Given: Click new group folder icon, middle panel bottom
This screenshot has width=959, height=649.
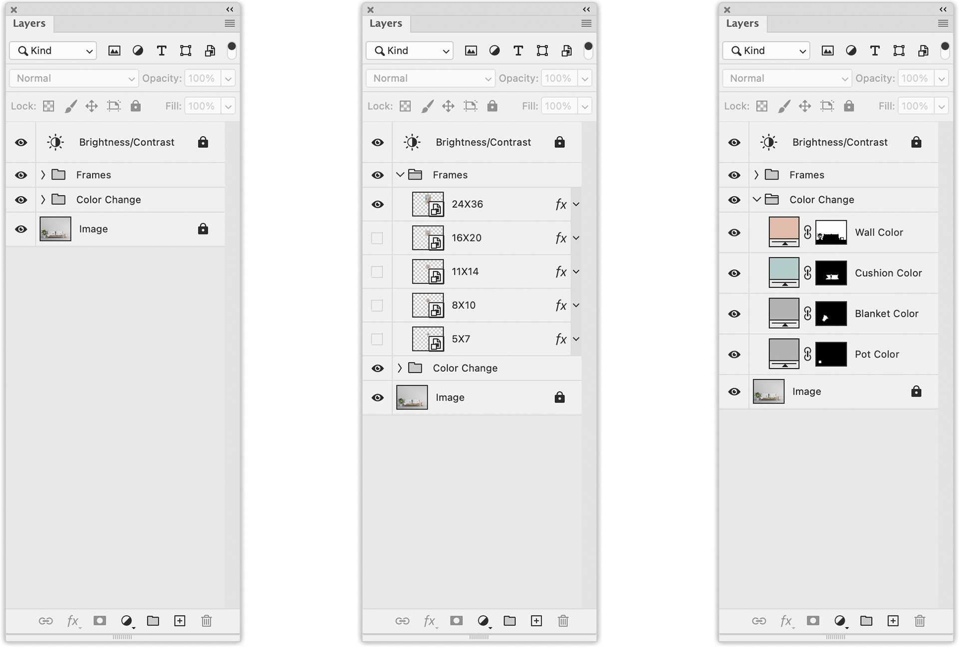Looking at the screenshot, I should coord(509,621).
